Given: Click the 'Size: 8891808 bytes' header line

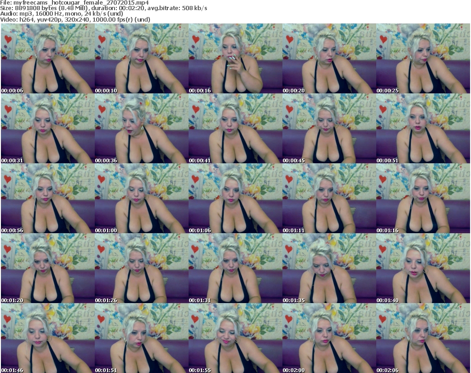Looking at the screenshot, I should coord(103,8).
